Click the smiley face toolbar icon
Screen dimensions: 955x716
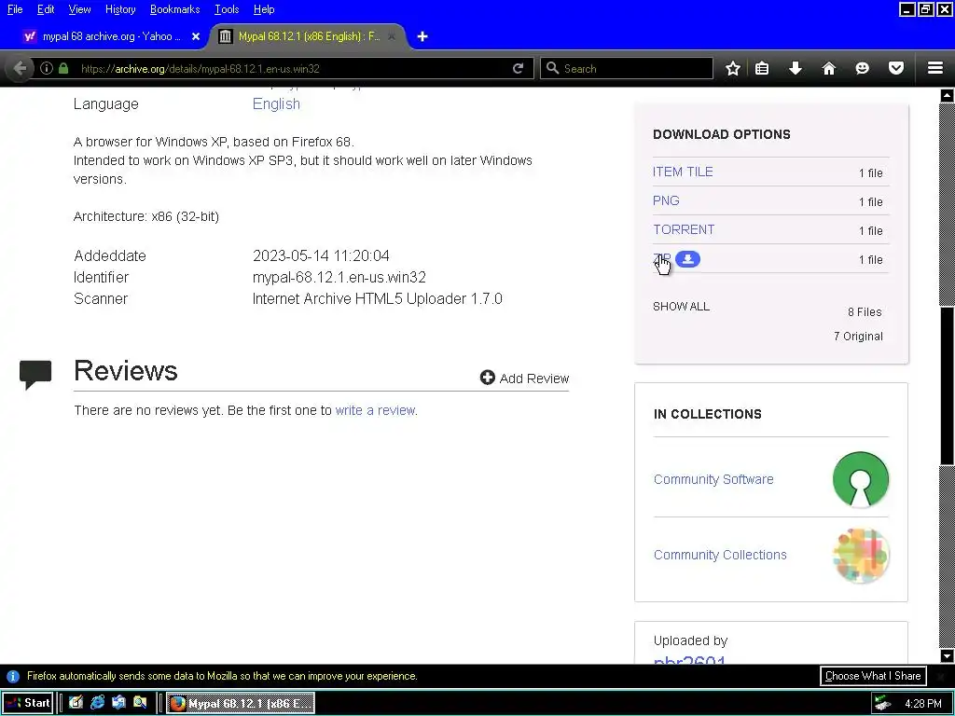pos(862,68)
